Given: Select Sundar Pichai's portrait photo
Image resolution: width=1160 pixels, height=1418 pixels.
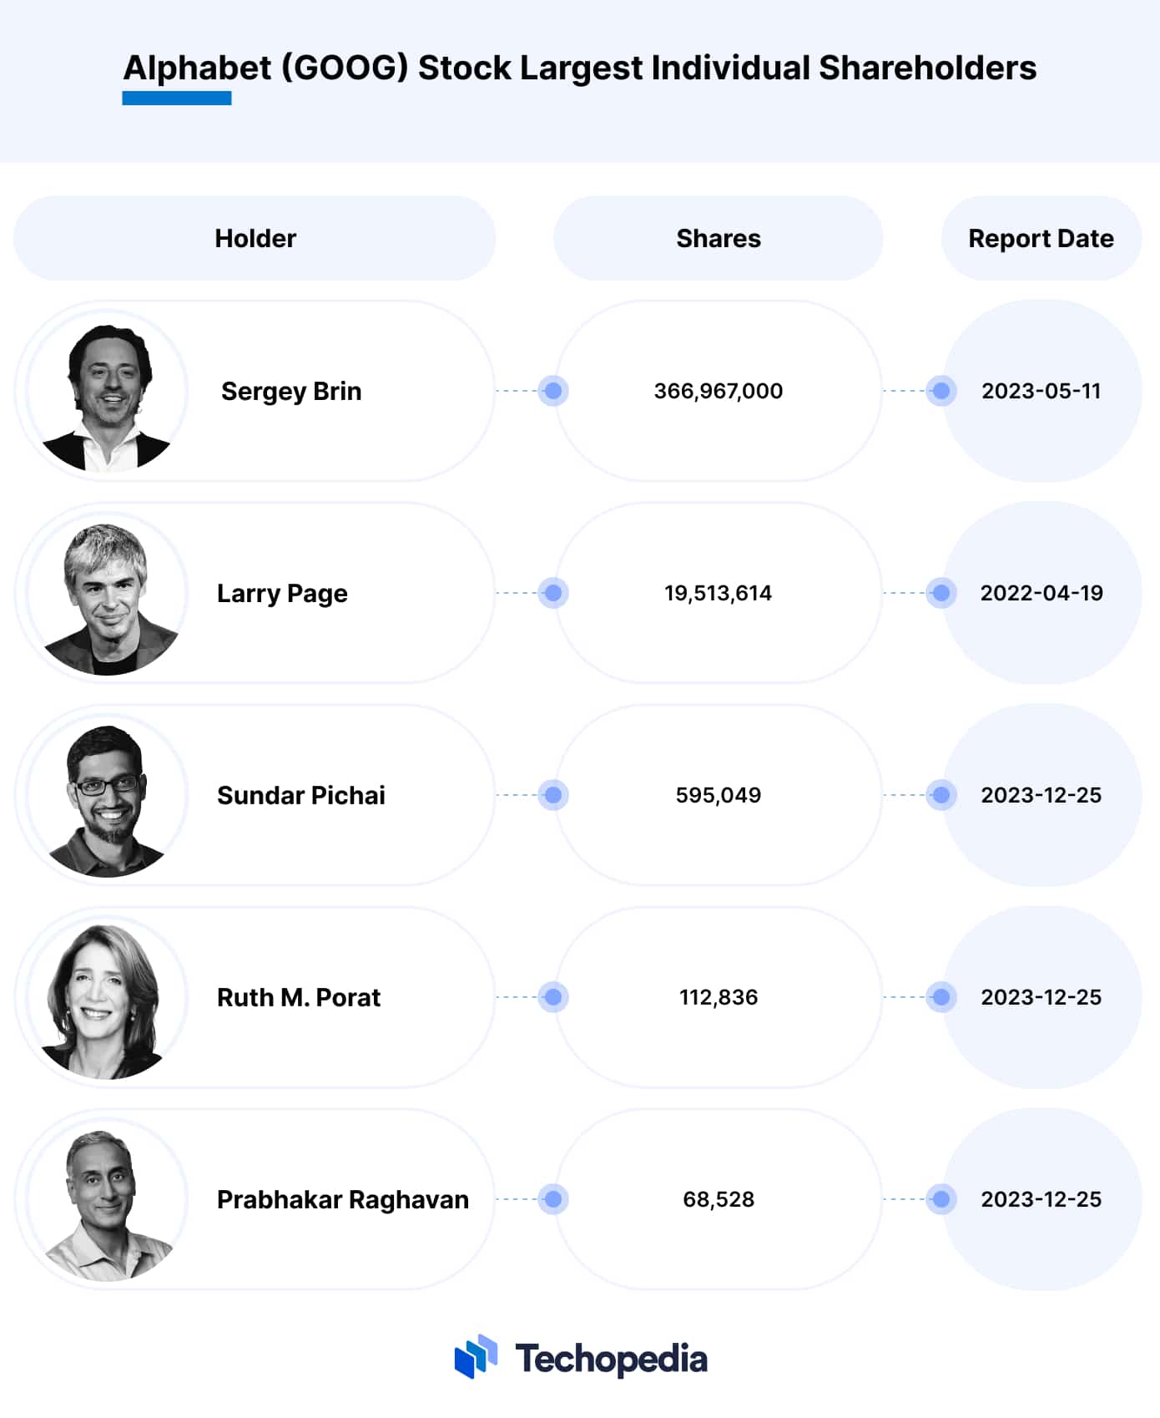Looking at the screenshot, I should coord(107,795).
